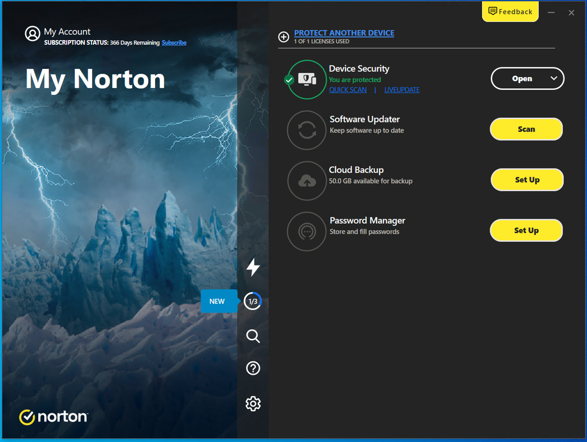The image size is (587, 442).
Task: Click the Cloud Backup upload icon
Action: [x=307, y=181]
